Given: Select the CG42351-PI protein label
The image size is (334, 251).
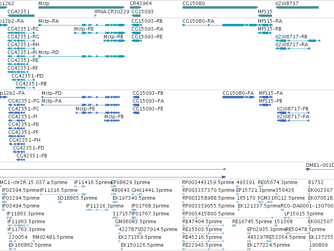Looking at the screenshot, I should [23, 117].
